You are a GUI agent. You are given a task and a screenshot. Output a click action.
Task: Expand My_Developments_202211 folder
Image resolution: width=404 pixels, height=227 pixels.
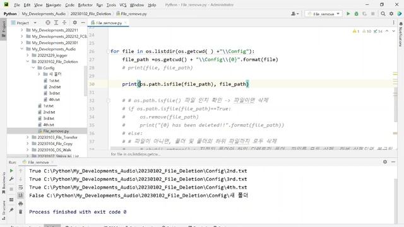22,30
